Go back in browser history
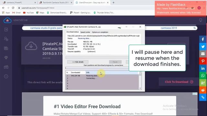 click(3, 8)
